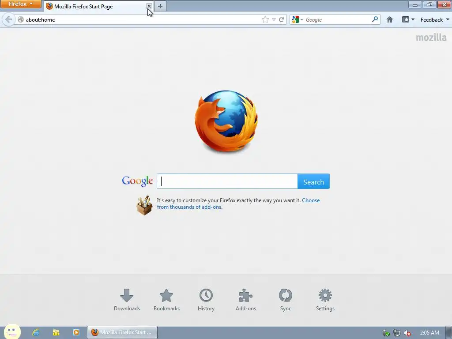Expand the address bar history dropdown arrow
The height and width of the screenshot is (339, 452).
pyautogui.click(x=274, y=19)
